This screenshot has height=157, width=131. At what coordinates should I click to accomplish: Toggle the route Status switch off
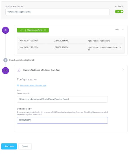[x=119, y=12]
